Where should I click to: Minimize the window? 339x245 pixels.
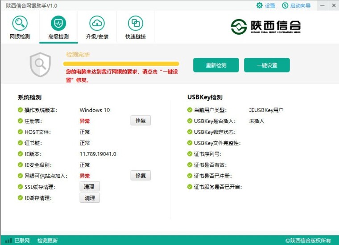pyautogui.click(x=322, y=5)
